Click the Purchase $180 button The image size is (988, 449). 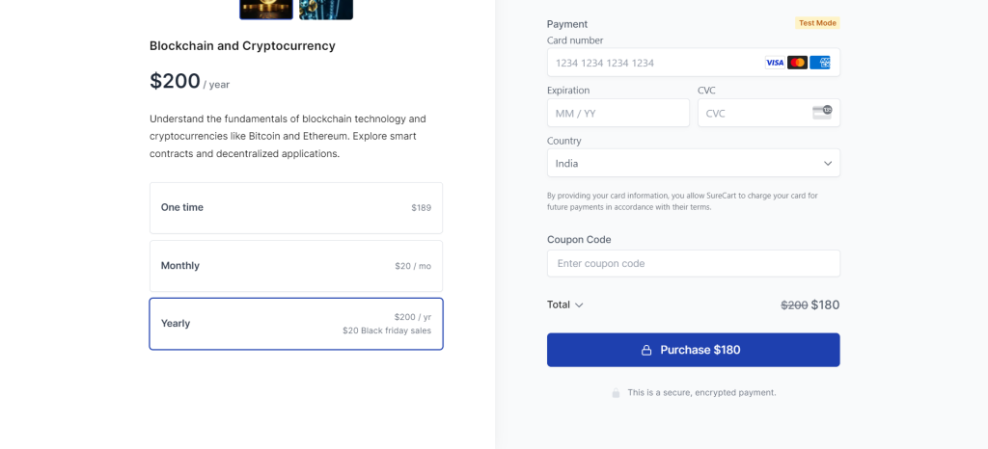[693, 350]
